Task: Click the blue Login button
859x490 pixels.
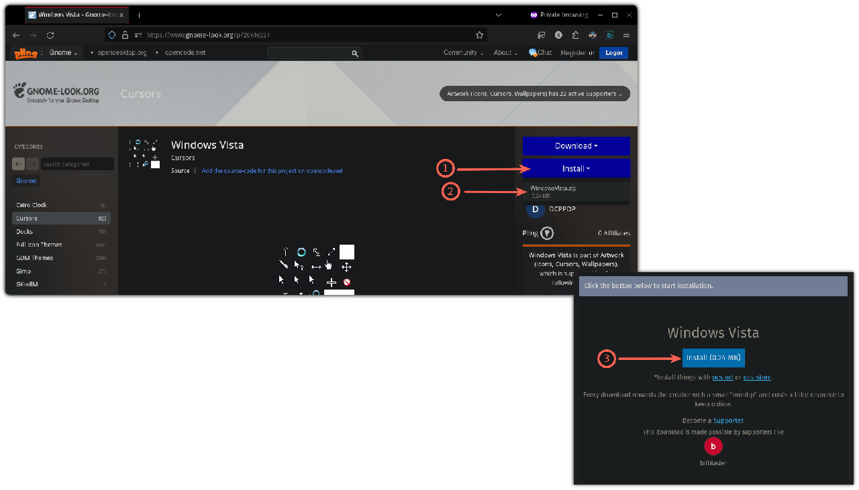Action: tap(613, 52)
